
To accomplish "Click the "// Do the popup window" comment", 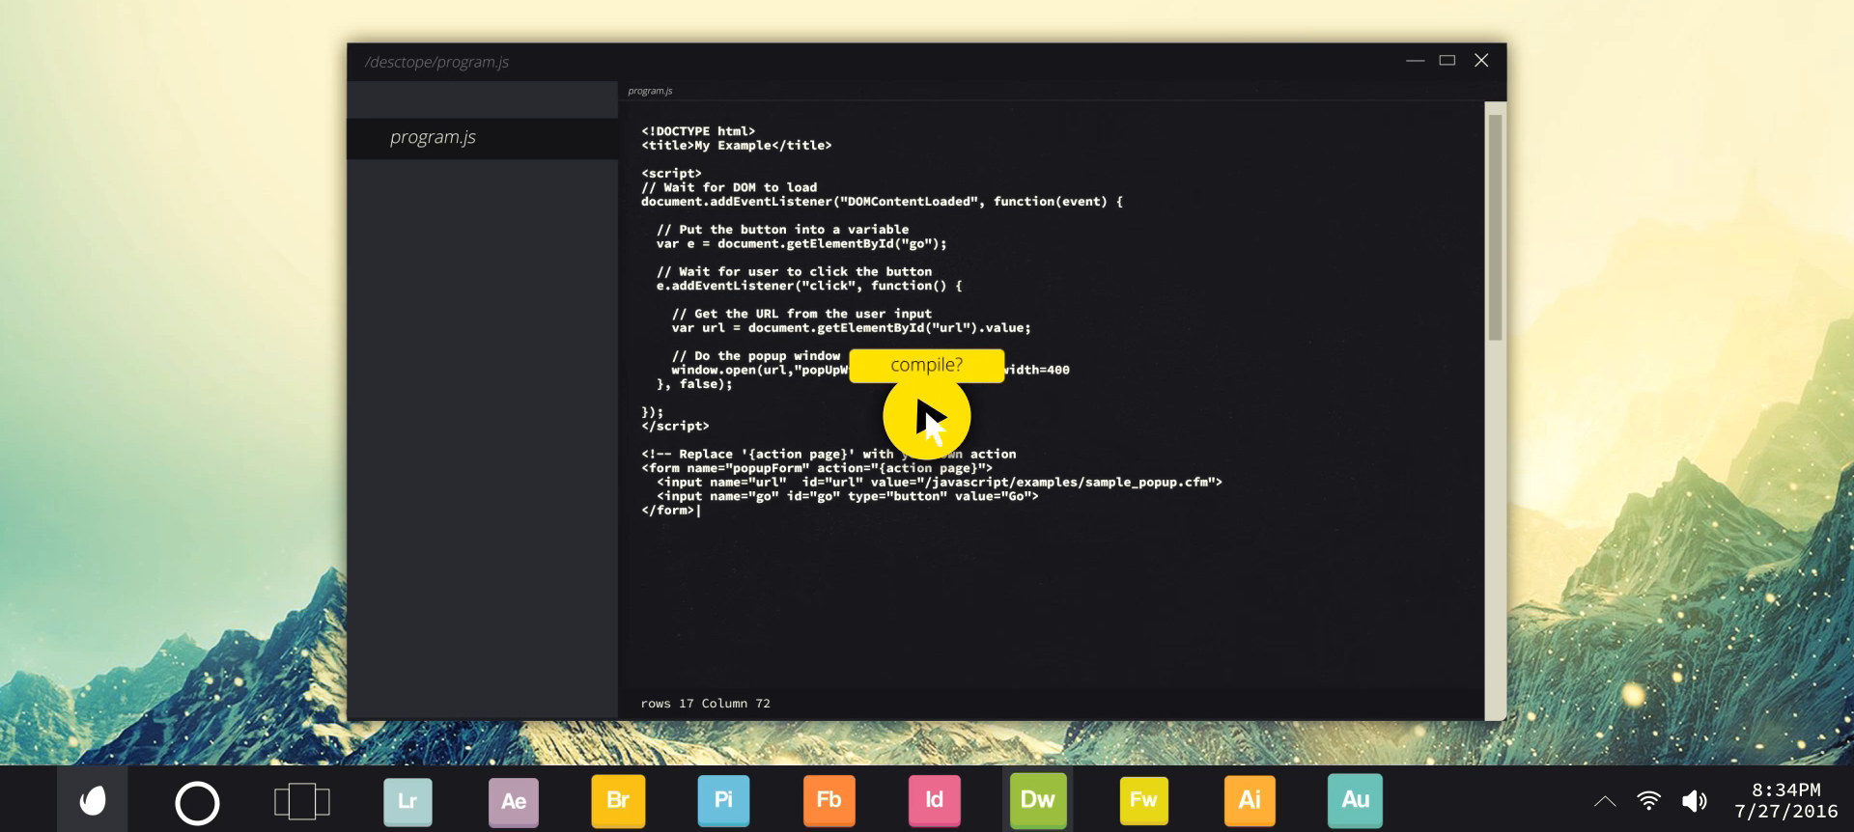I will pos(756,356).
